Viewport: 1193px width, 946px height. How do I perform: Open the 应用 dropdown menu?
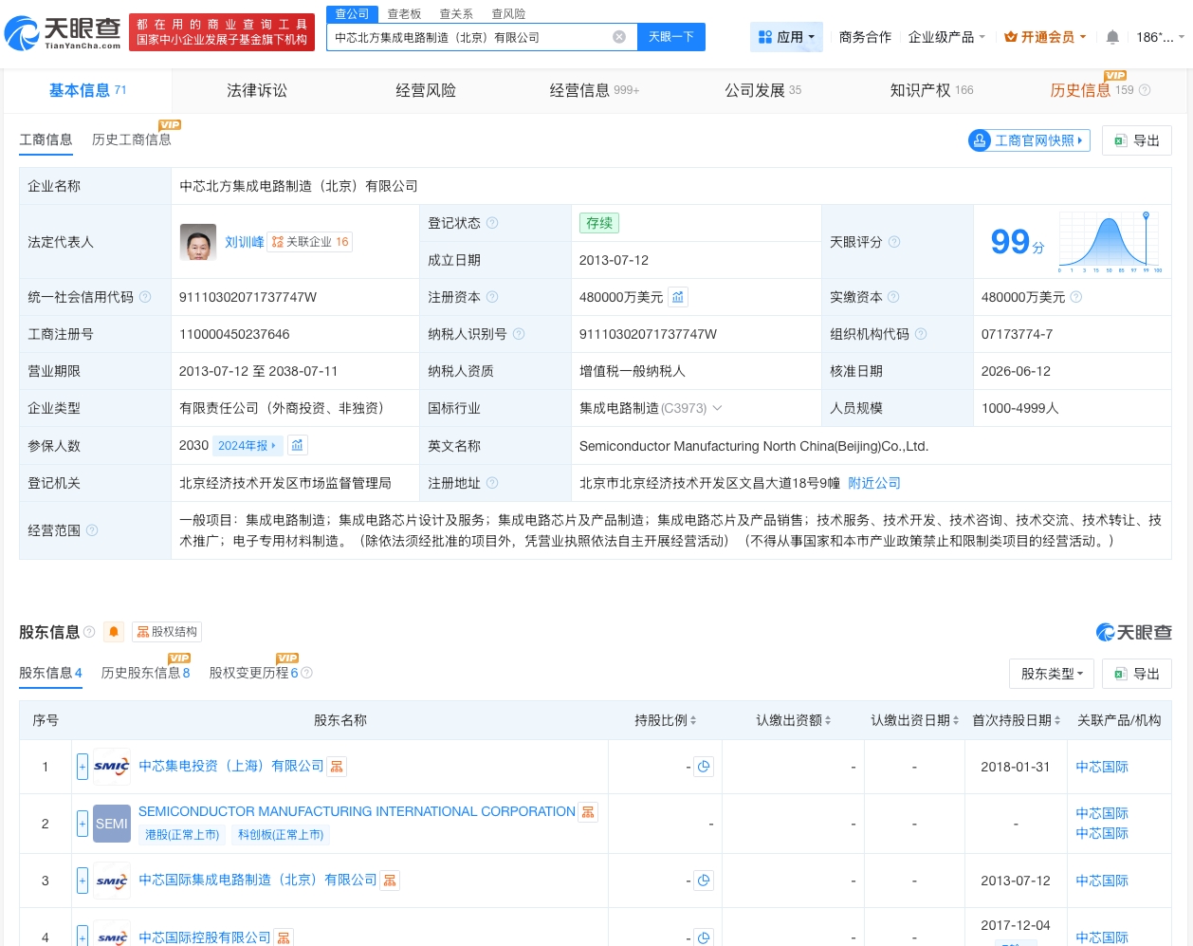[786, 37]
